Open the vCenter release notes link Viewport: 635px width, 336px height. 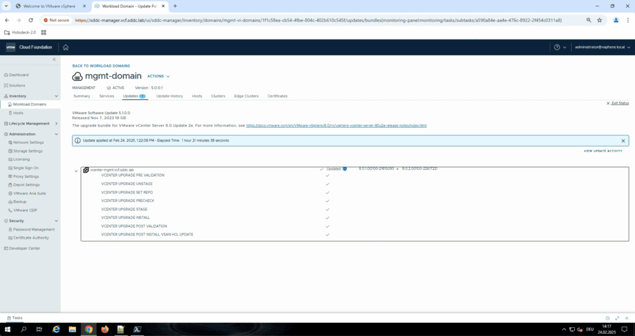(336, 126)
